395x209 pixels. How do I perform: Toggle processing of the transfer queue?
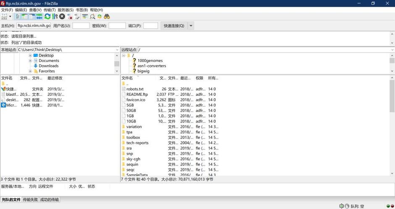(55, 17)
